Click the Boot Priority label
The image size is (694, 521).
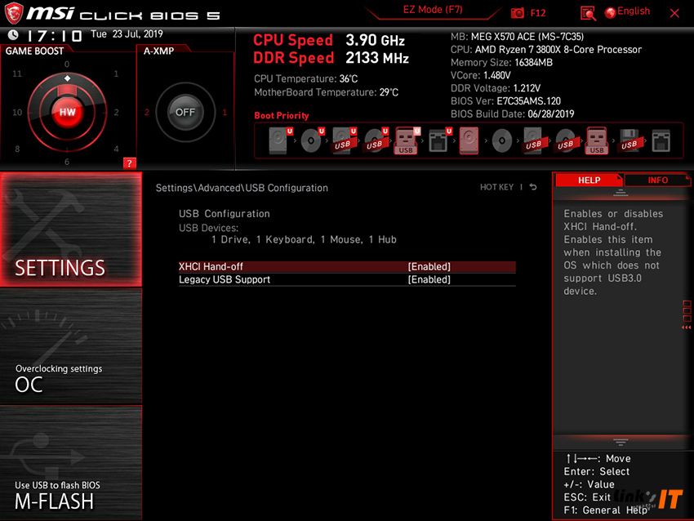282,115
